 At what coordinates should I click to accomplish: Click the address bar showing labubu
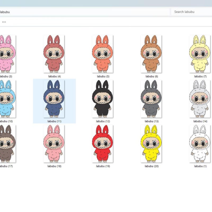(x=85, y=12)
